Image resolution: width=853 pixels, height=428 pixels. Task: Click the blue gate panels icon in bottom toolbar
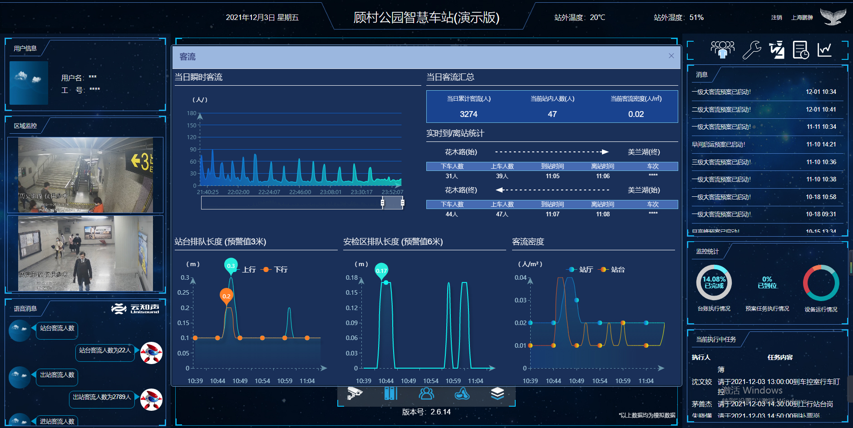tap(390, 393)
